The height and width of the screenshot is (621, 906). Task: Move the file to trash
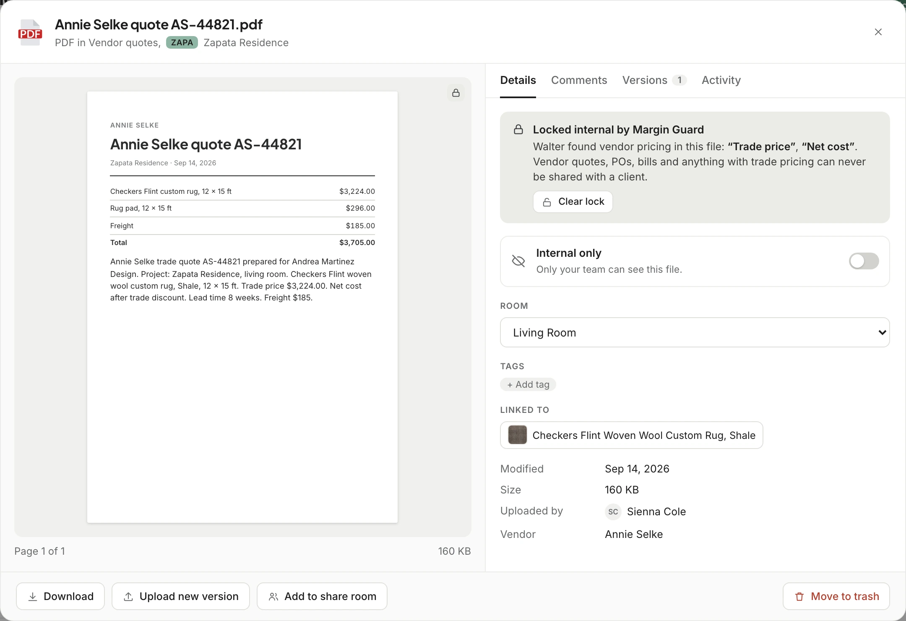click(x=836, y=596)
